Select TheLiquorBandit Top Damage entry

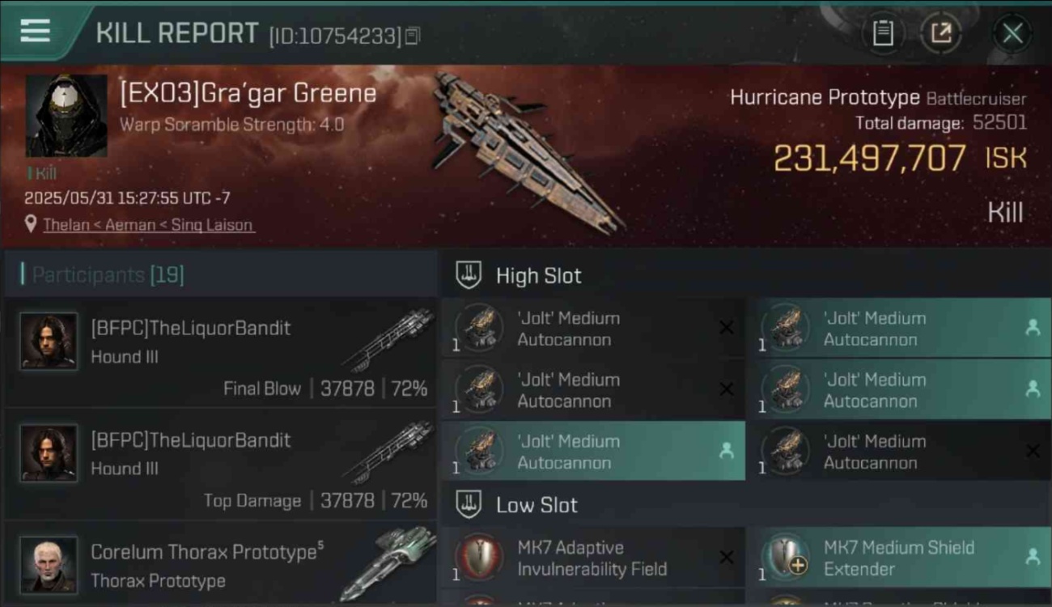coord(220,465)
